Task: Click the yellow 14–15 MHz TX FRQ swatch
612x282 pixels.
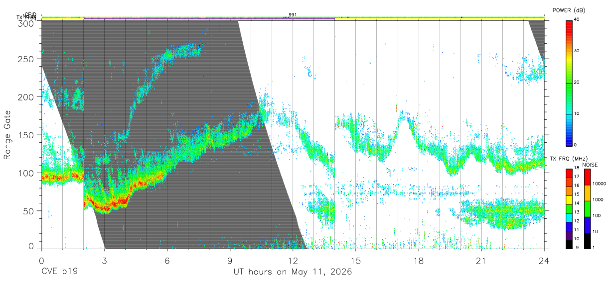Action: [x=569, y=199]
